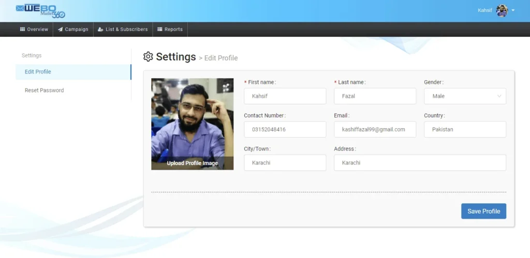The height and width of the screenshot is (258, 530).
Task: Click into the Email field
Action: tap(375, 129)
